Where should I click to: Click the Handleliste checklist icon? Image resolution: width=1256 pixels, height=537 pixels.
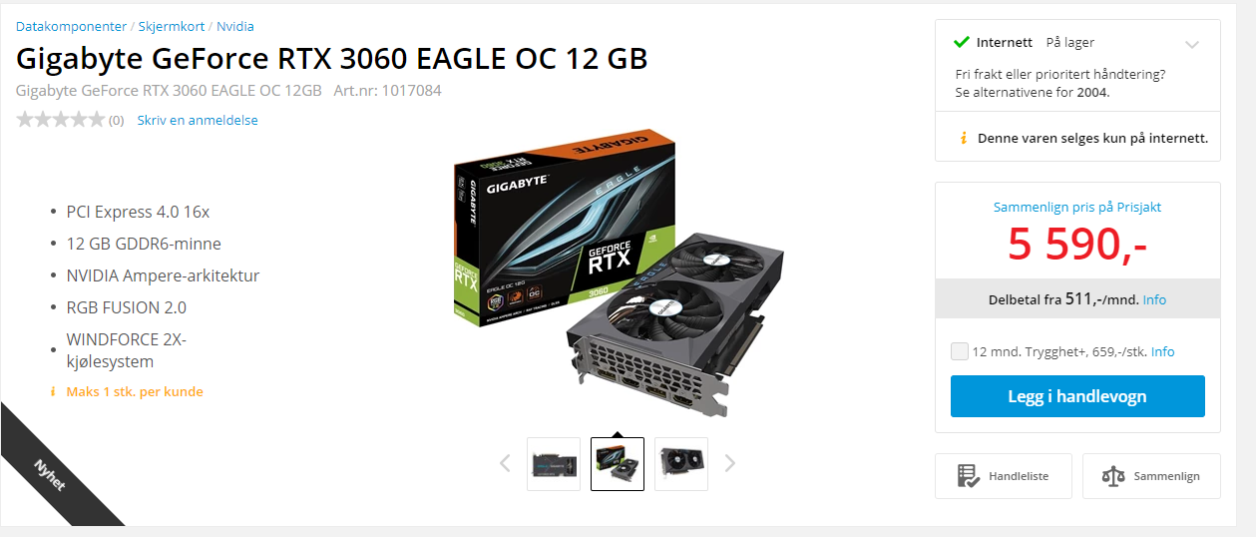point(968,476)
